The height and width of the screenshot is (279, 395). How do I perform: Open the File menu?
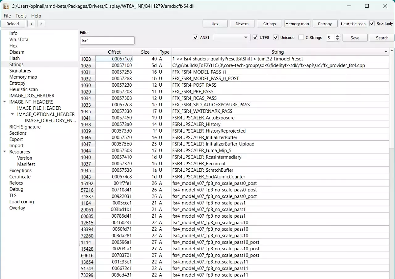[7, 16]
